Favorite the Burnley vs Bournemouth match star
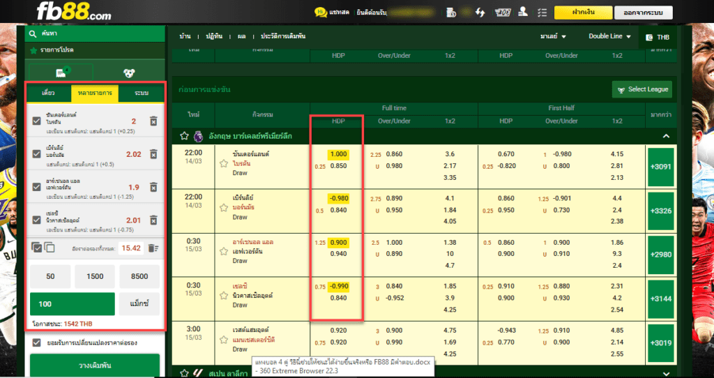The height and width of the screenshot is (378, 714). click(x=224, y=208)
